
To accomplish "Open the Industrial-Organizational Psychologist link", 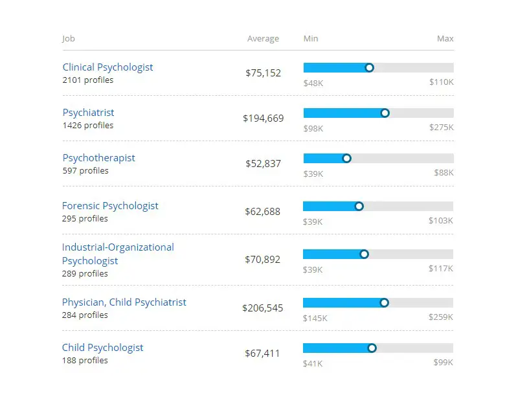I will pyautogui.click(x=118, y=254).
